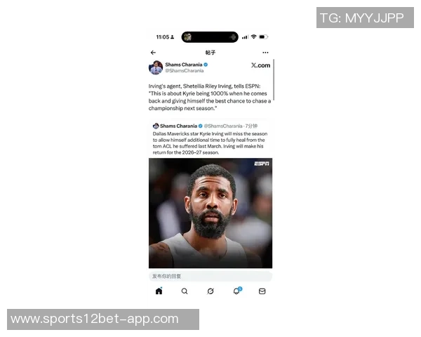This screenshot has height=337, width=421.
Task: Open the Notifications bell icon
Action: [x=236, y=291]
